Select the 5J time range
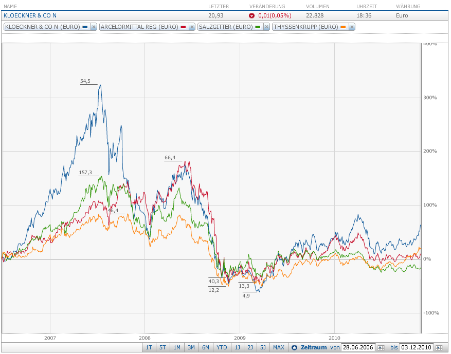The height and width of the screenshot is (354, 451). [x=263, y=348]
